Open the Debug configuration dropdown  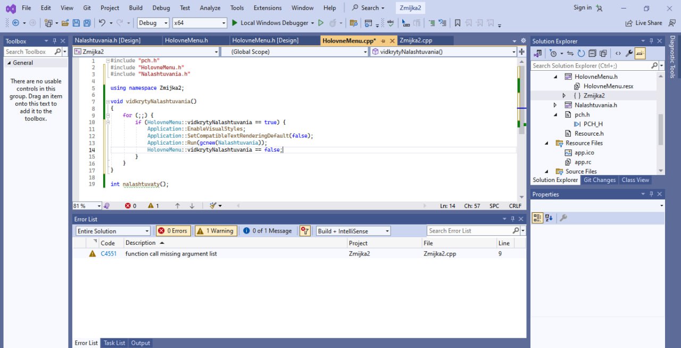point(153,23)
